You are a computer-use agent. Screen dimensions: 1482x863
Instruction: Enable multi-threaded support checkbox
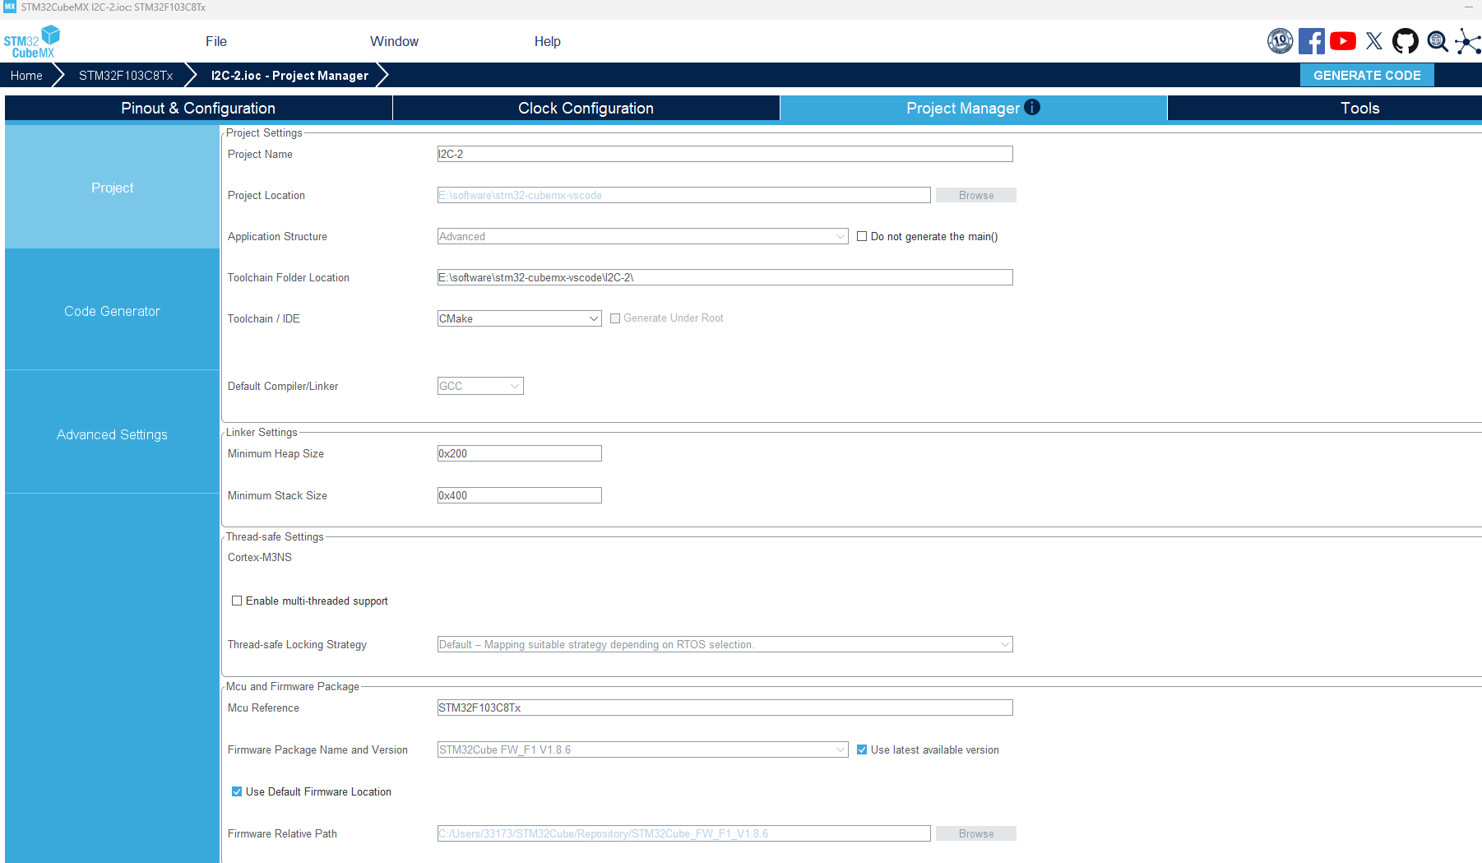[237, 601]
